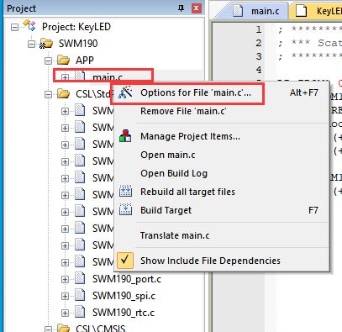The width and height of the screenshot is (342, 332).
Task: Select main.c file in project tree
Action: (x=108, y=77)
